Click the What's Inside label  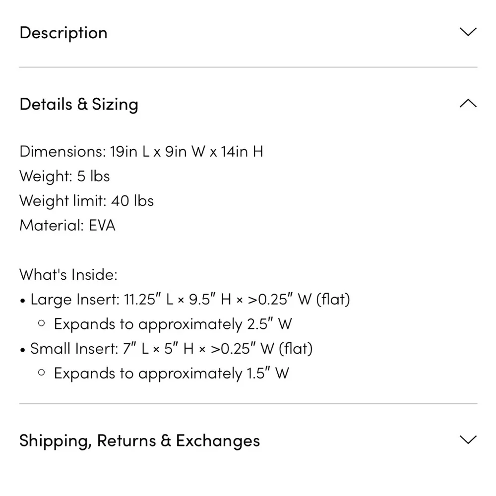point(68,274)
